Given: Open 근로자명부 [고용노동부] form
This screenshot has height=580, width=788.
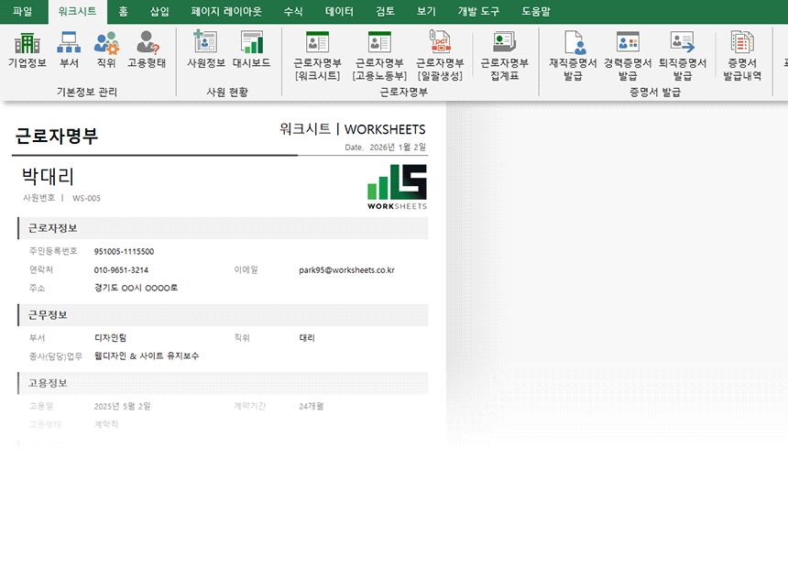Looking at the screenshot, I should tap(379, 54).
